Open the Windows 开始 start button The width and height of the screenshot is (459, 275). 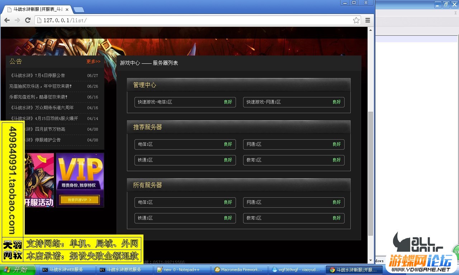coord(18,270)
